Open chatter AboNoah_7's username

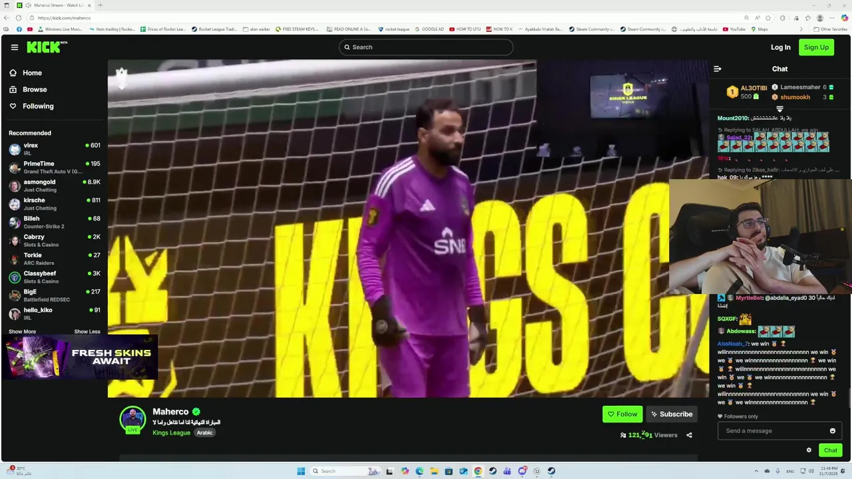click(x=732, y=344)
